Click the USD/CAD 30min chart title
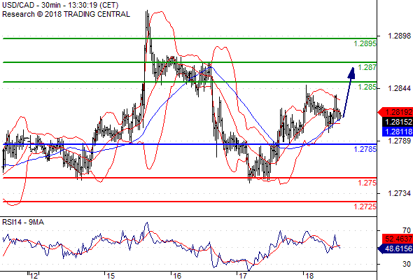The height and width of the screenshot is (280, 413). 60,5
